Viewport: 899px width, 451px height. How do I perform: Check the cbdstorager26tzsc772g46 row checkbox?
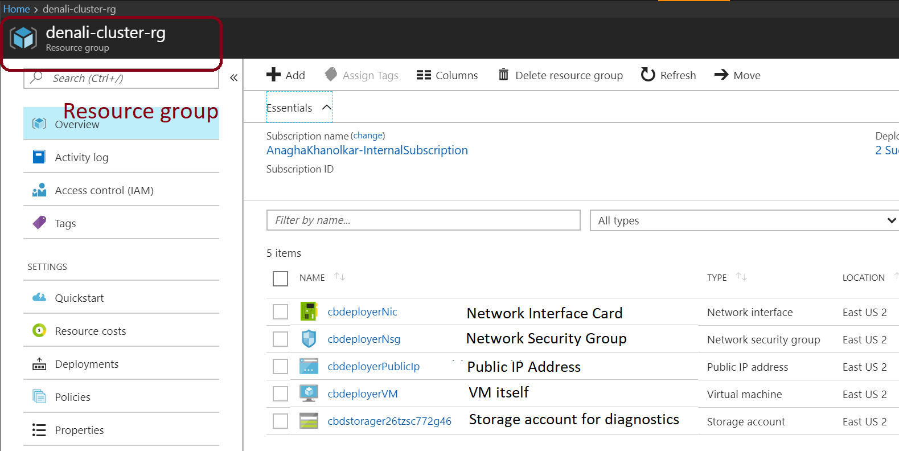click(x=280, y=421)
